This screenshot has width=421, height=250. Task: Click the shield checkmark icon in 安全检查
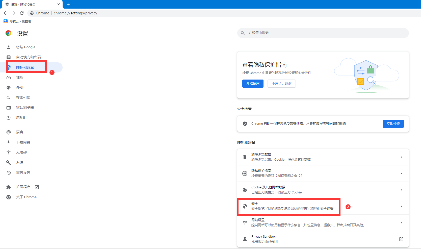[245, 124]
